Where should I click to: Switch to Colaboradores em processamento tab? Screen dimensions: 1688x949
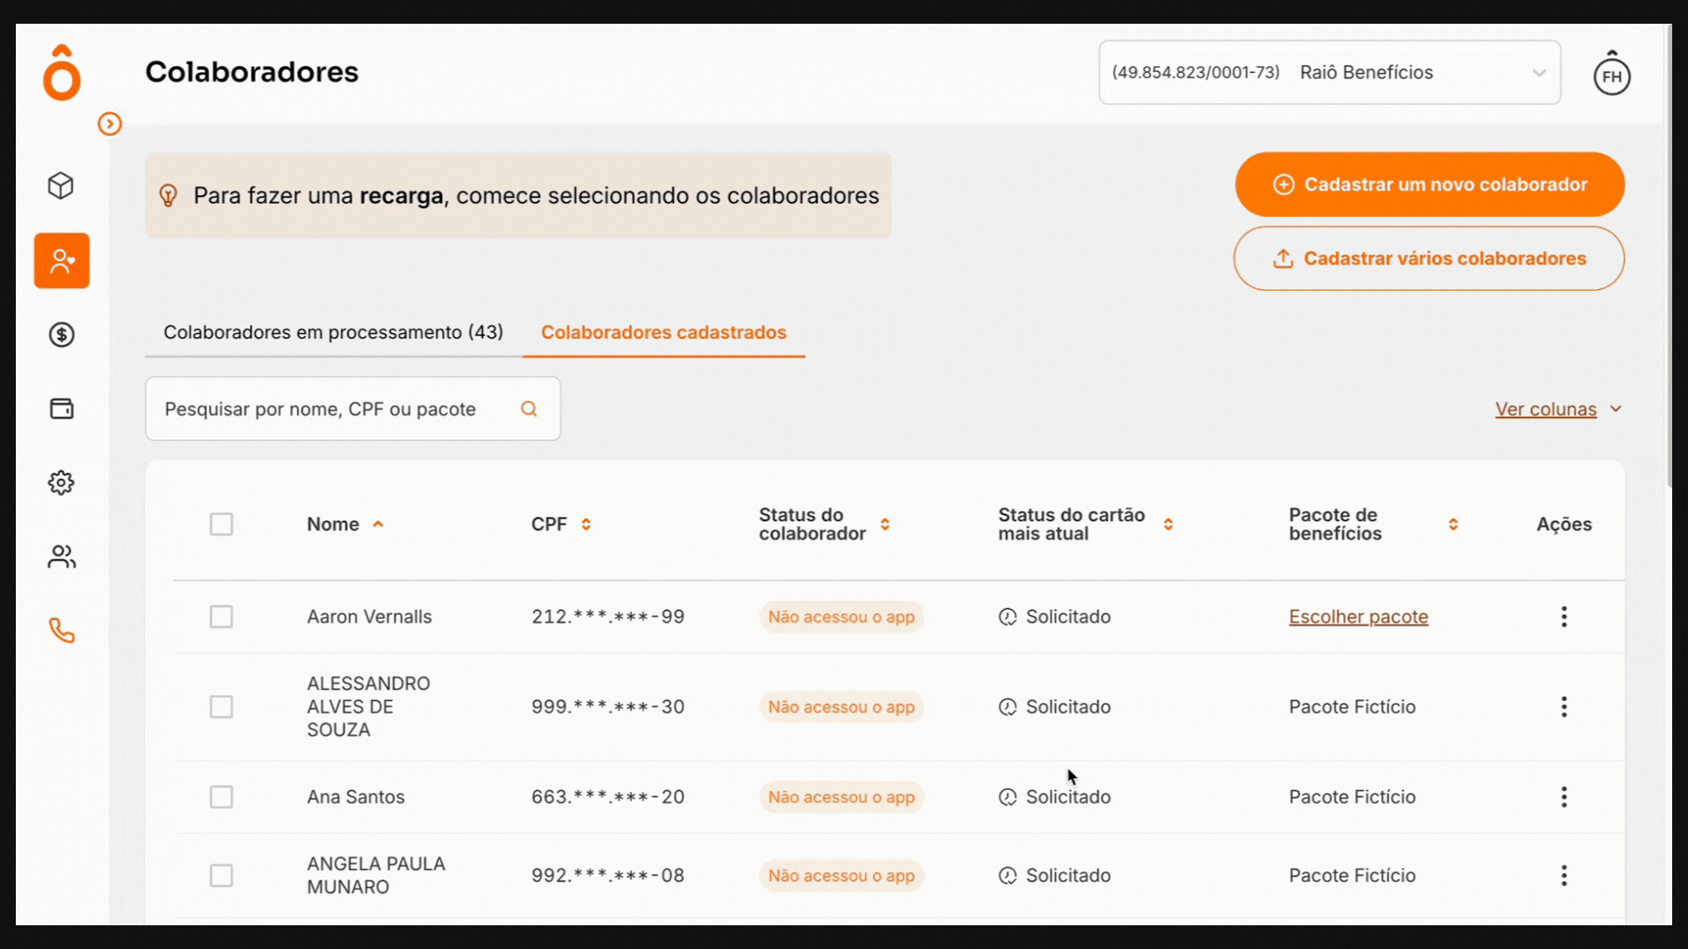[332, 332]
